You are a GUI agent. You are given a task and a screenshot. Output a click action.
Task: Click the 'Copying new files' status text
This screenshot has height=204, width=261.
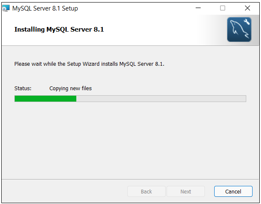pos(70,89)
